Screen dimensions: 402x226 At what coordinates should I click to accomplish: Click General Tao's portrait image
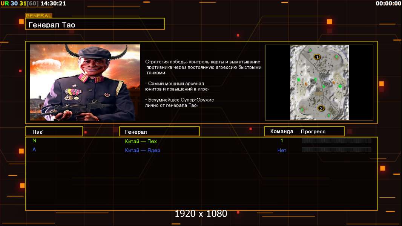point(85,82)
